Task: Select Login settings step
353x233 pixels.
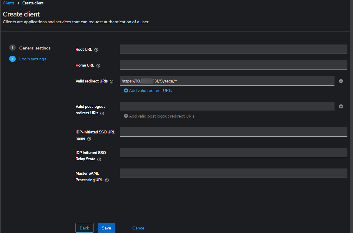Action: click(32, 59)
